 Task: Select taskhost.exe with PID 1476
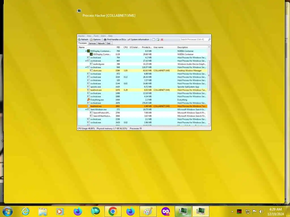(143, 90)
